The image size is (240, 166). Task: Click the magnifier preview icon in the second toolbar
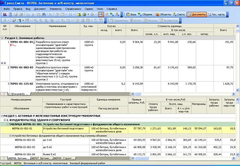coord(14,20)
